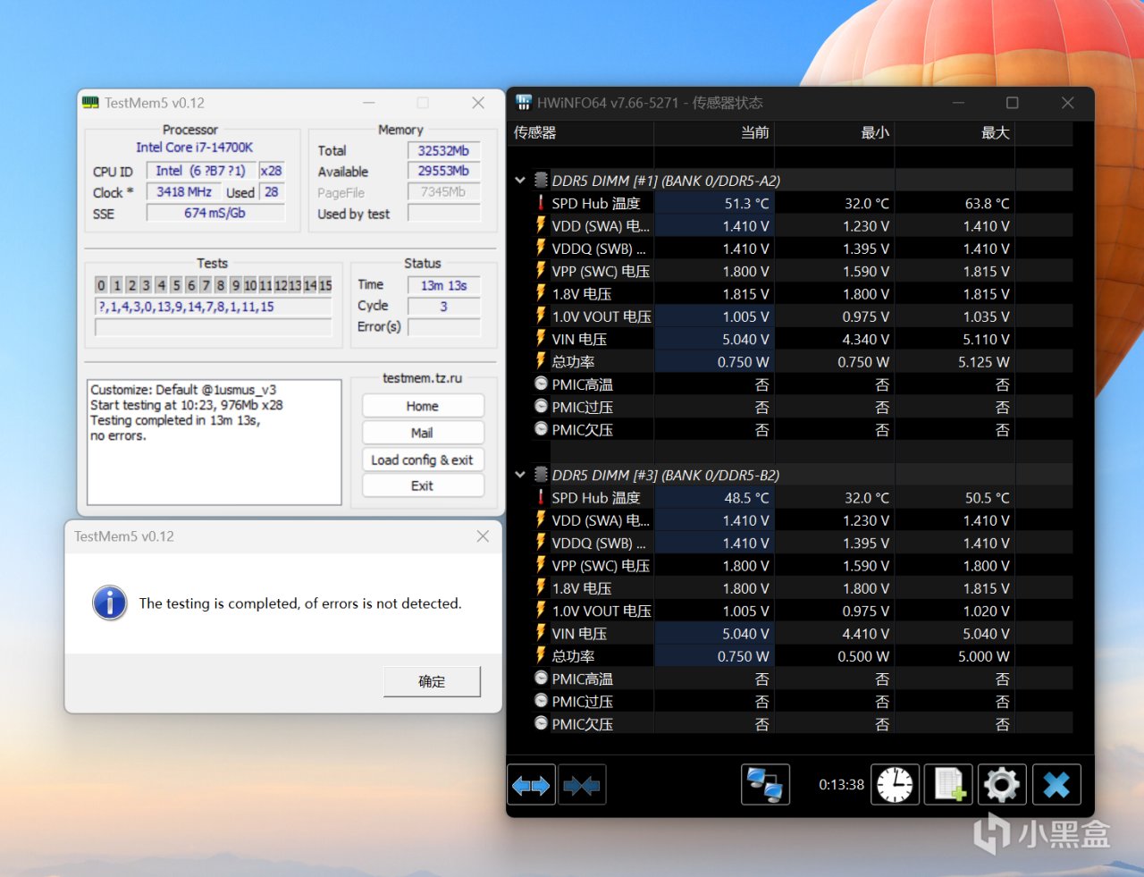Click the blue info icon in dialog
This screenshot has width=1144, height=877.
(110, 603)
